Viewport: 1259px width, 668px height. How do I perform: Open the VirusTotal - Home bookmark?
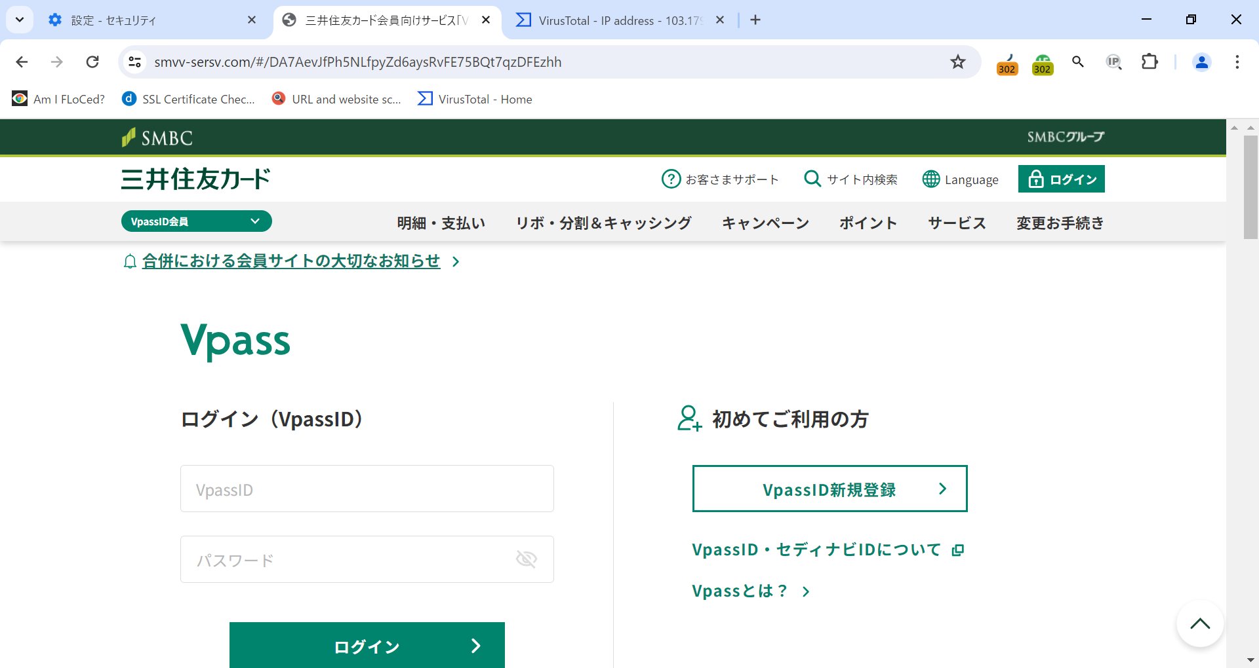pos(475,99)
